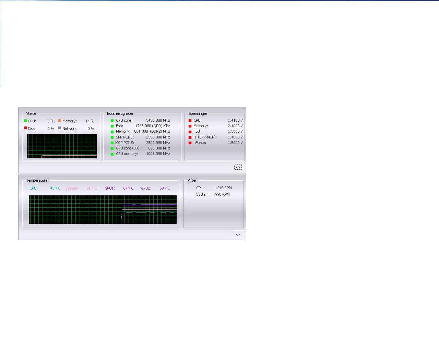This screenshot has height=351, width=439.
Task: Click red square beside Memory in Spenninger
Action: click(x=190, y=126)
